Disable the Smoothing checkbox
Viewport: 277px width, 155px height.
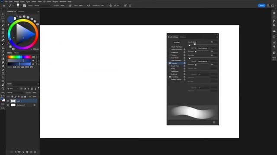[170, 77]
